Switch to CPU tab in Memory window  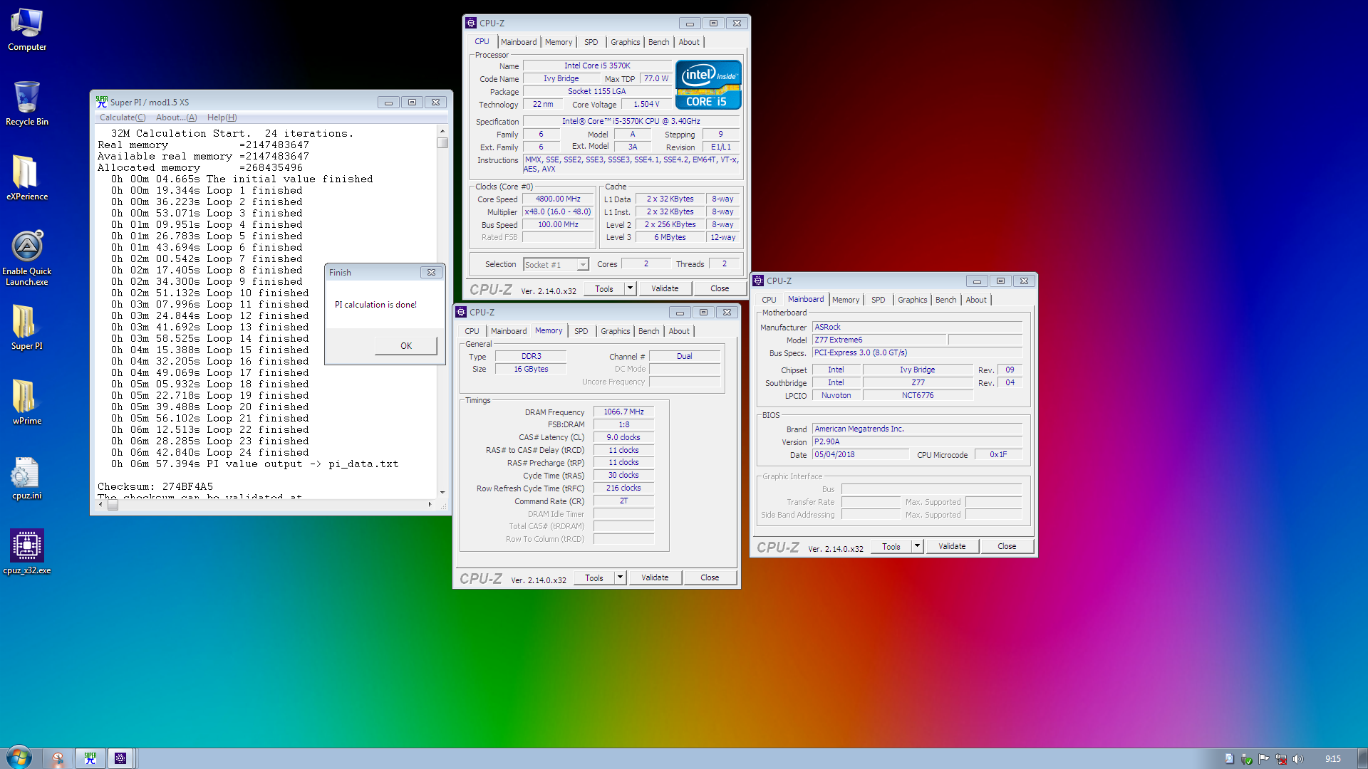[472, 331]
